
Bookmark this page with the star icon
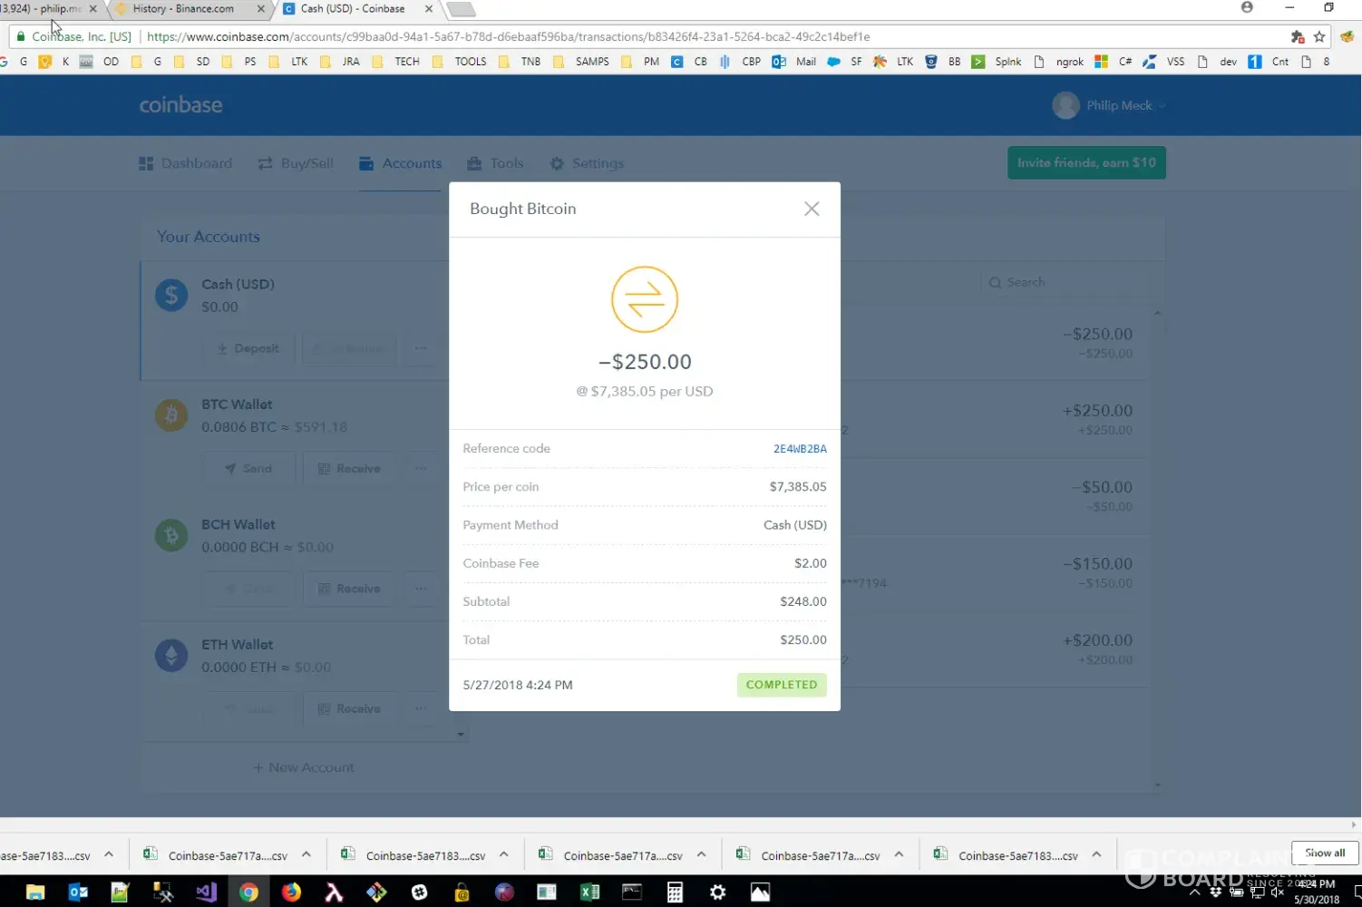(x=1319, y=37)
